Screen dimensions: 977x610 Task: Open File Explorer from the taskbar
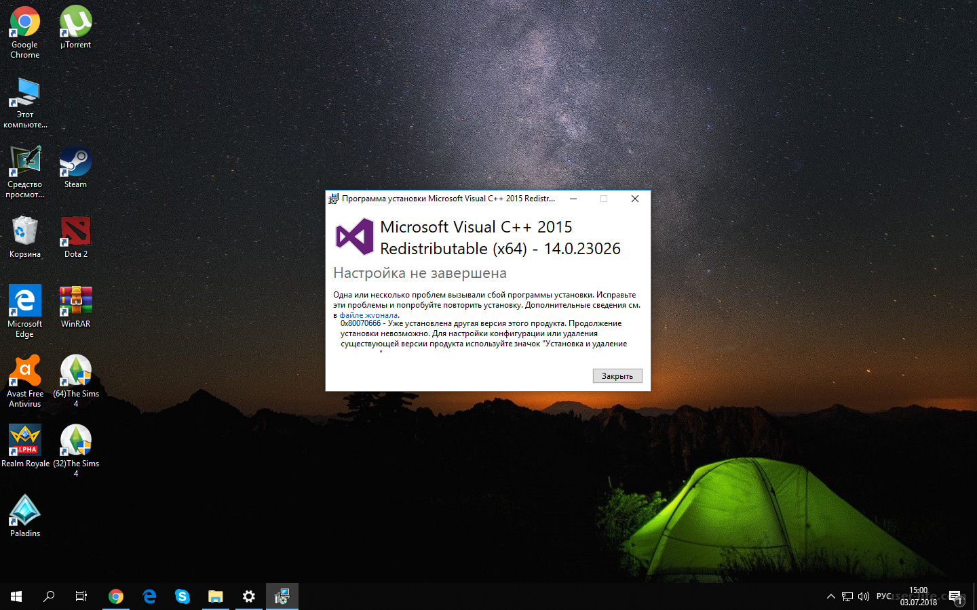[x=216, y=596]
